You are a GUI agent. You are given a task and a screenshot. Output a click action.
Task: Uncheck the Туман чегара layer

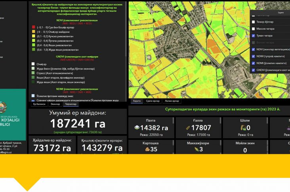click(x=253, y=36)
